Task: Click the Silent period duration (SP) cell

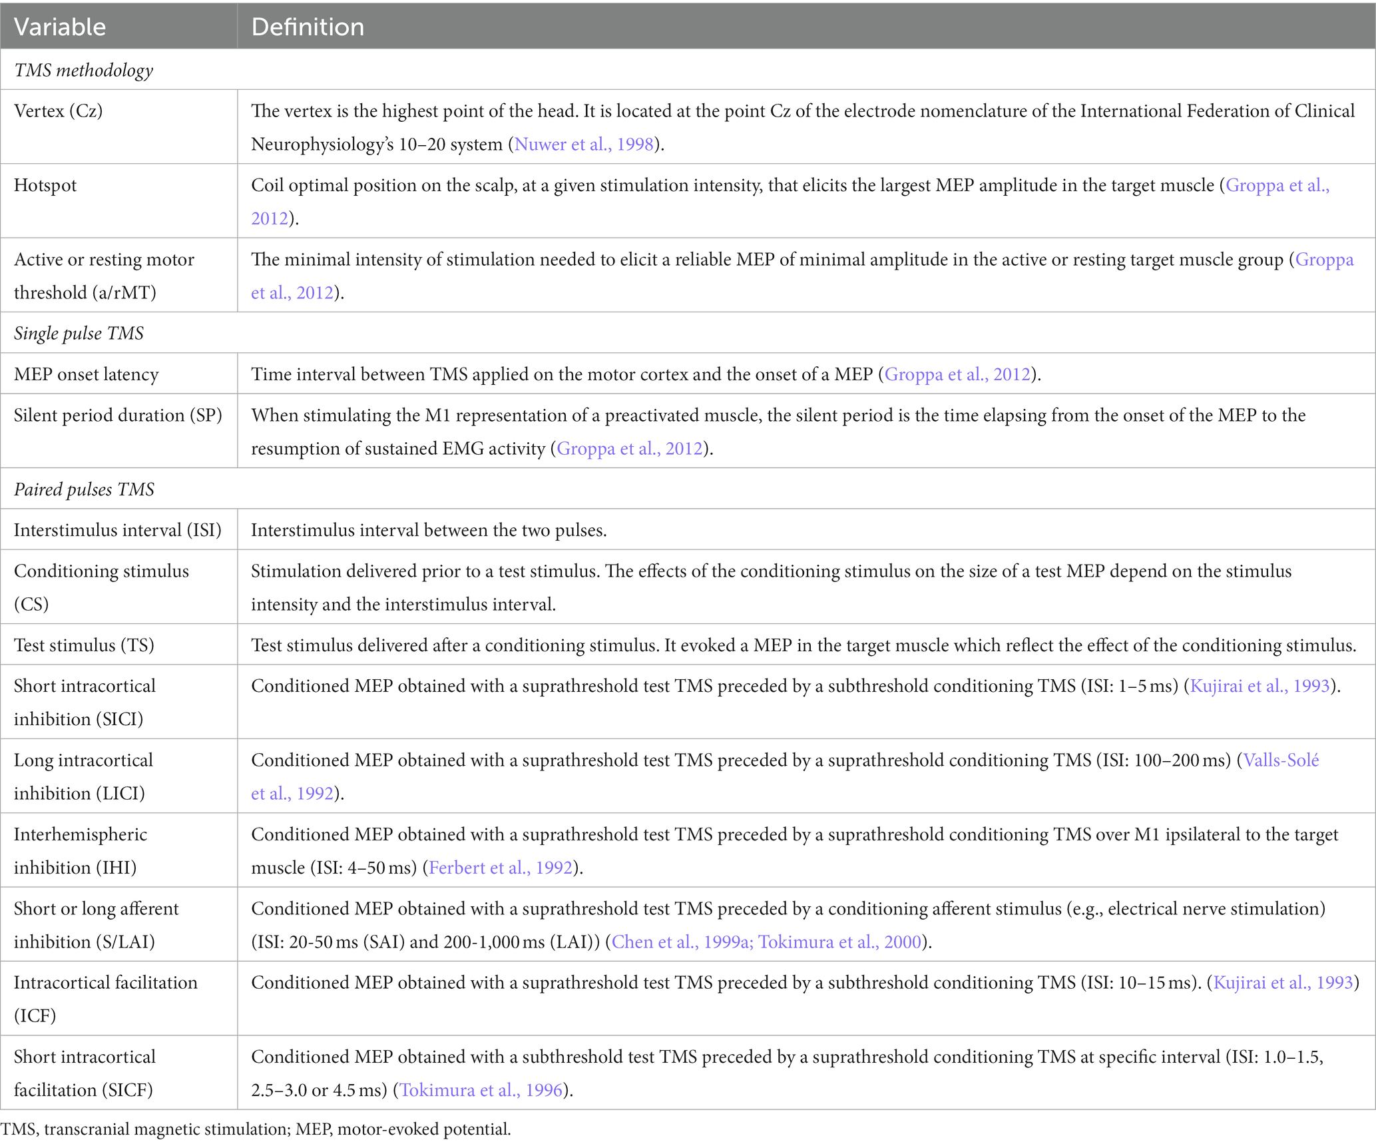Action: [x=119, y=431]
